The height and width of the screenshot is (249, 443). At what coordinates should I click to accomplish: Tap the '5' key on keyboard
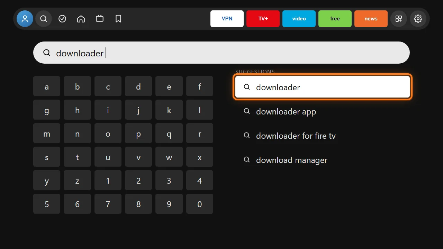[47, 204]
